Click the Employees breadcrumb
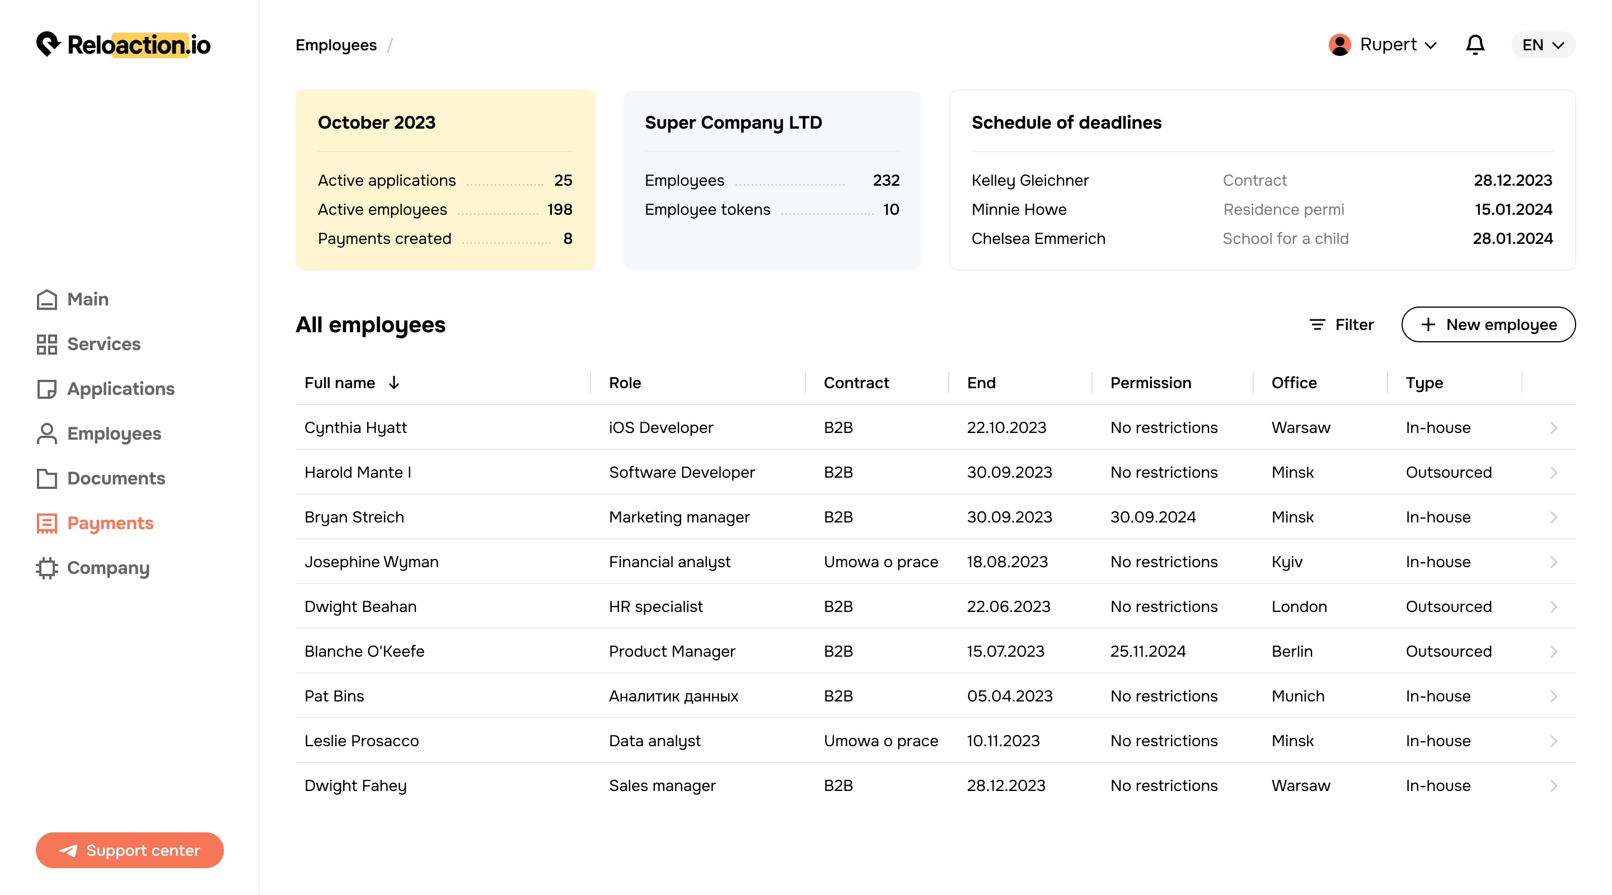Image resolution: width=1612 pixels, height=895 pixels. tap(336, 45)
